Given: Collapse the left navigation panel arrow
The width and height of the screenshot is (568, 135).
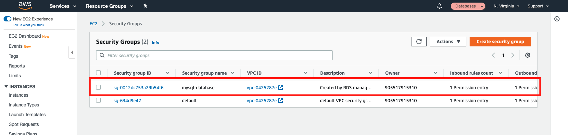Looking at the screenshot, I should click(x=72, y=52).
